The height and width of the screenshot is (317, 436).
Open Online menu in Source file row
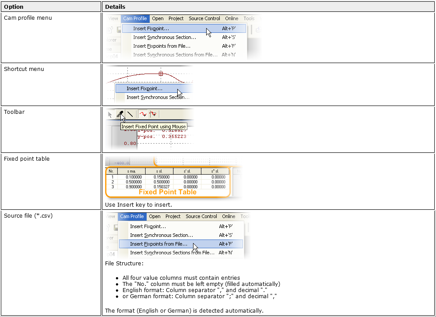(229, 216)
